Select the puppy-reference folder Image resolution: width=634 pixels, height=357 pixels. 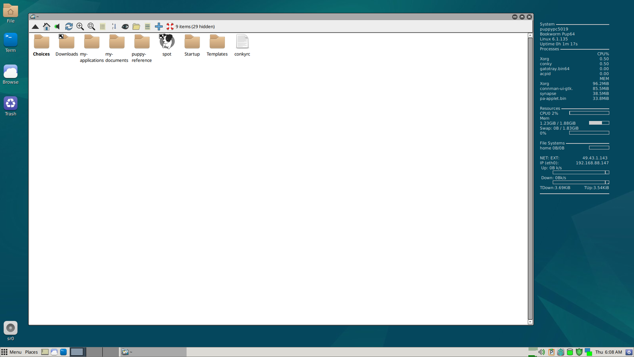click(x=142, y=49)
